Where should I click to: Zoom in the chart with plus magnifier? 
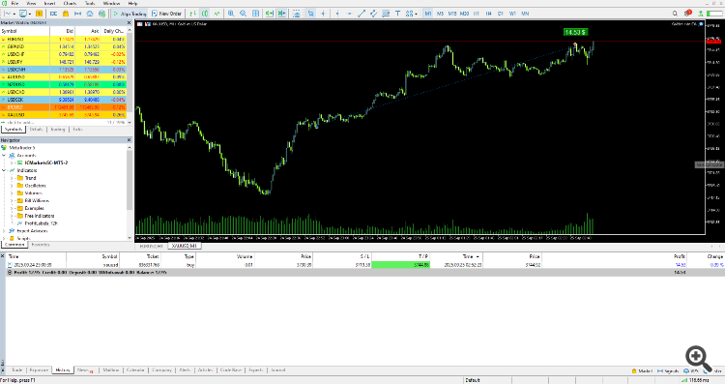[231, 14]
